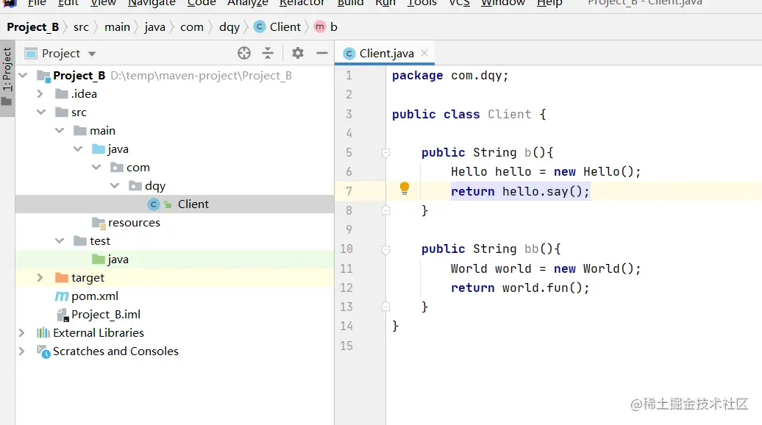The height and width of the screenshot is (425, 762).
Task: Click com in the breadcrumb
Action: [191, 27]
